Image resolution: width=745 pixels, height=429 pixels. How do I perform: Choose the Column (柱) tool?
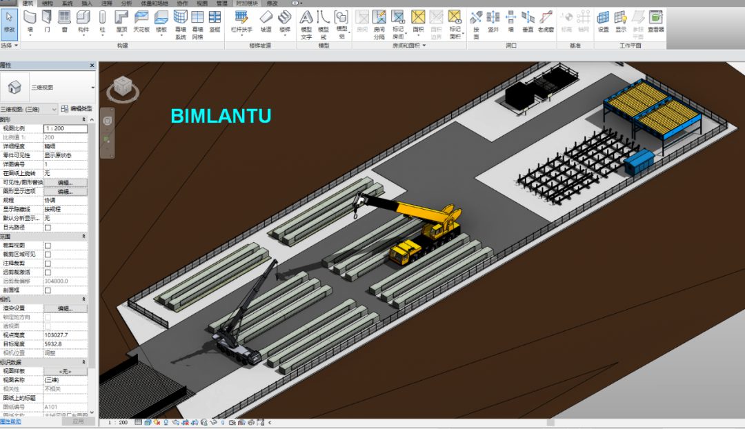click(x=101, y=22)
